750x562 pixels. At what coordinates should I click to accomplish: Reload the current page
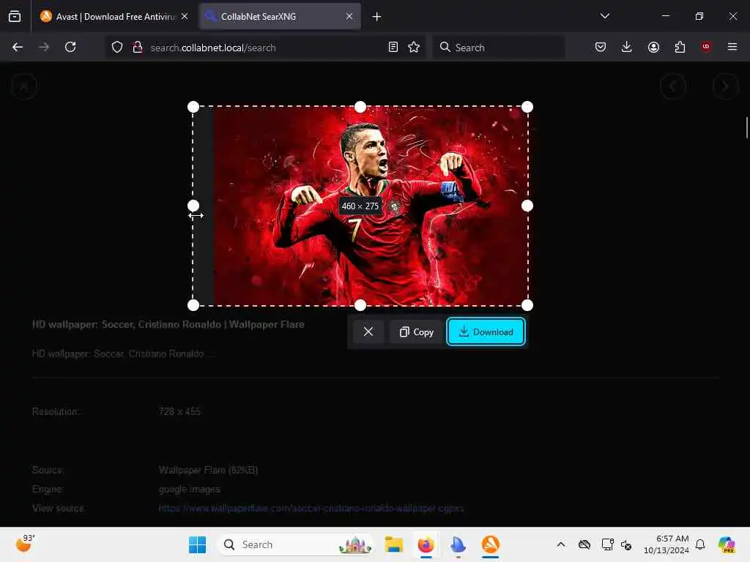(x=70, y=48)
